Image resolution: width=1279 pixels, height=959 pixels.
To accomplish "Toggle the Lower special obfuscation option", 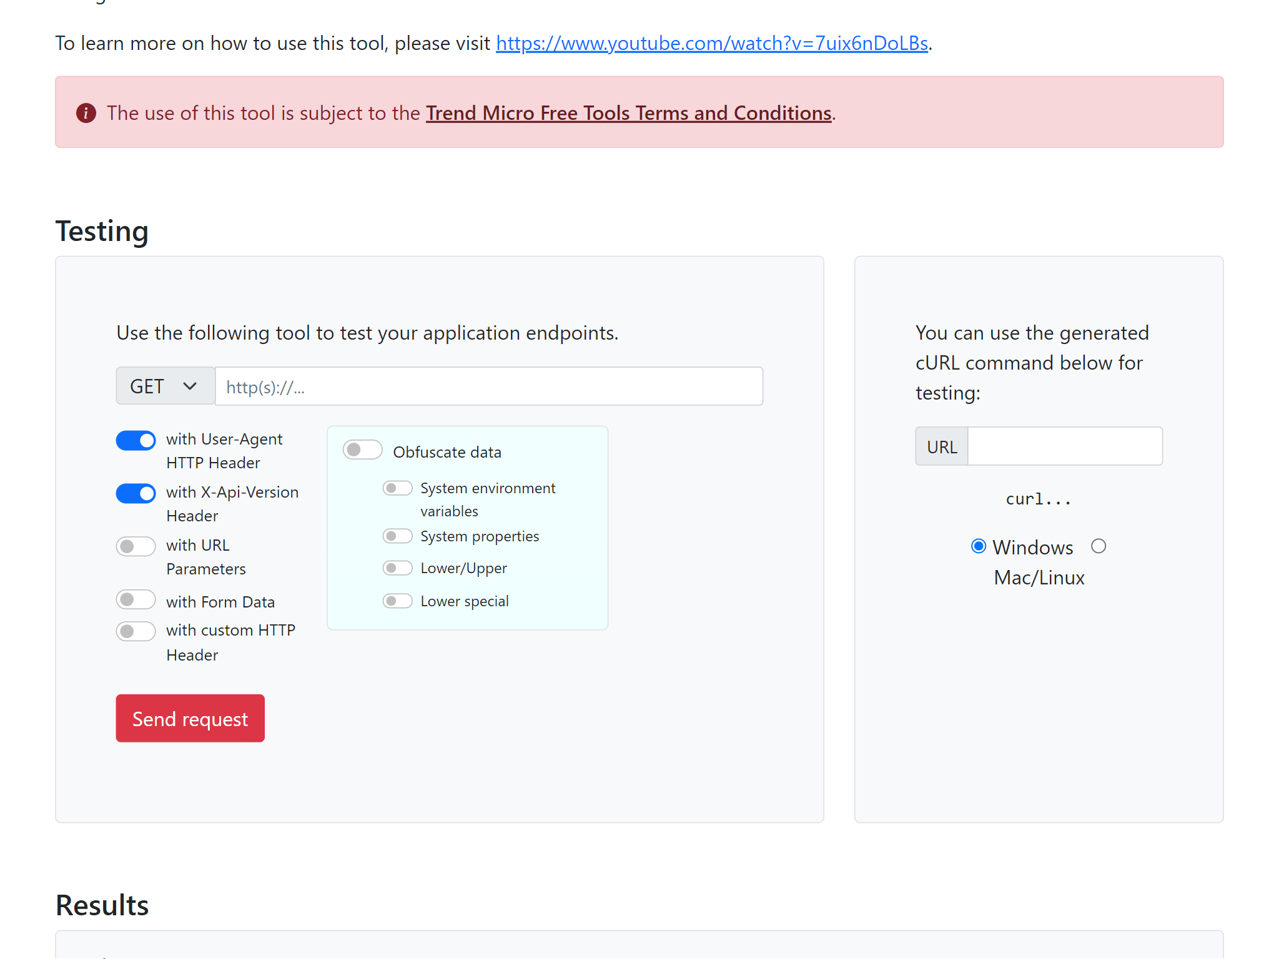I will point(398,601).
